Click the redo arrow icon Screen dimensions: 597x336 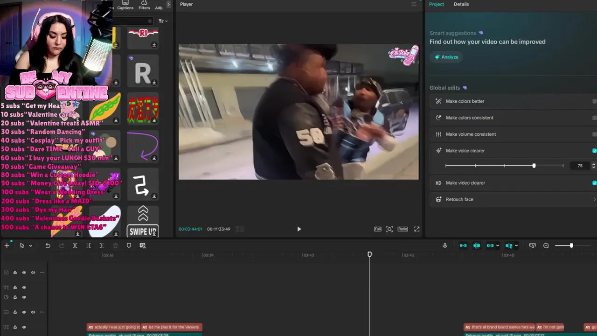click(x=61, y=245)
